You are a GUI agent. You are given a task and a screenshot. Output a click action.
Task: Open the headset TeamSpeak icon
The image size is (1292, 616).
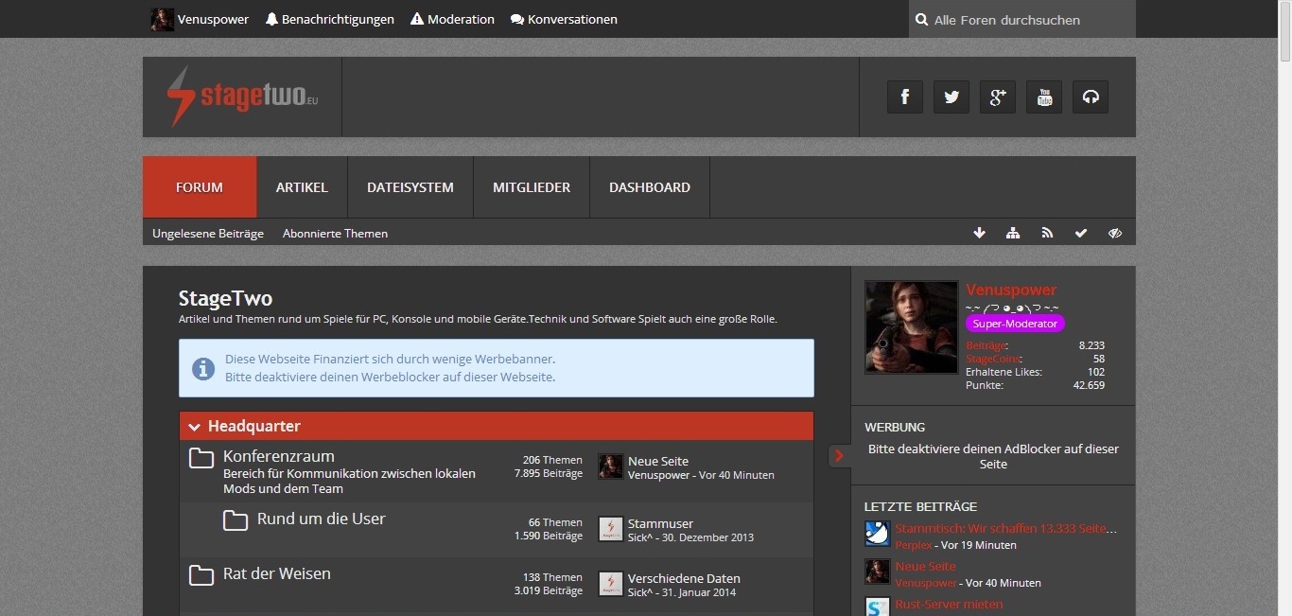1091,97
